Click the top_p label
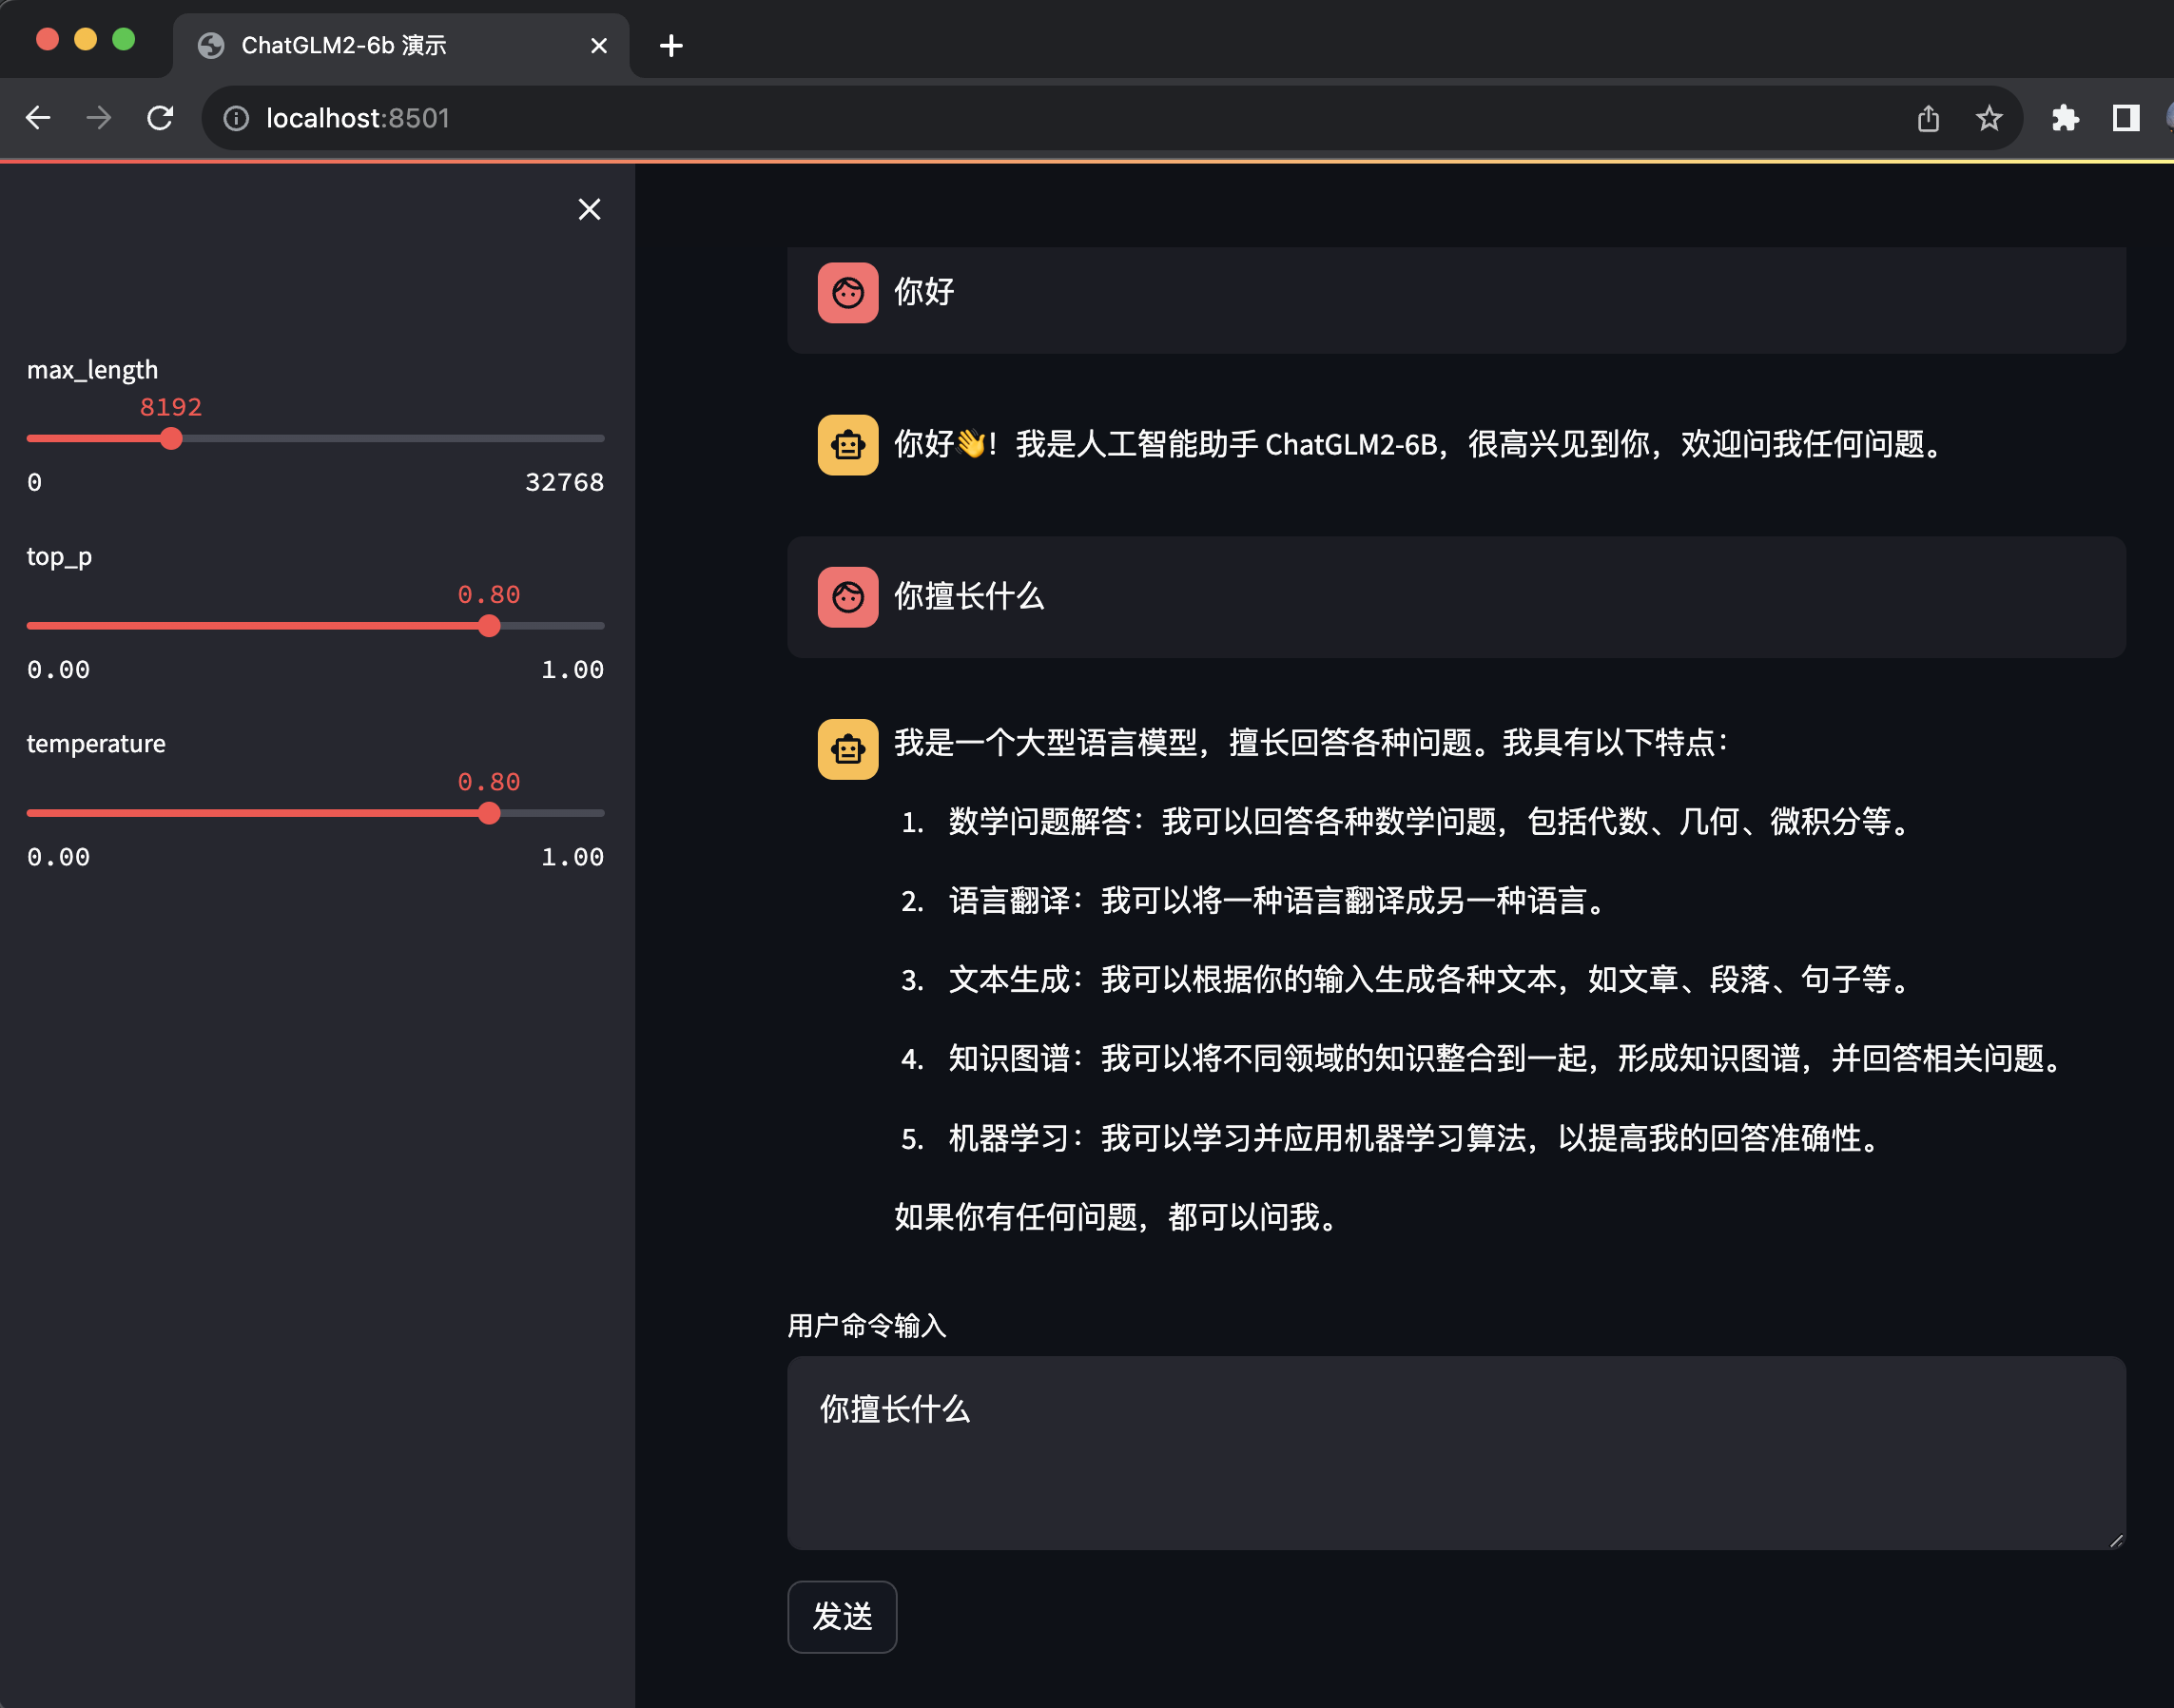 [59, 557]
